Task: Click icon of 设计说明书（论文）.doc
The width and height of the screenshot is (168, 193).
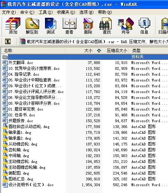Action: [5, 185]
